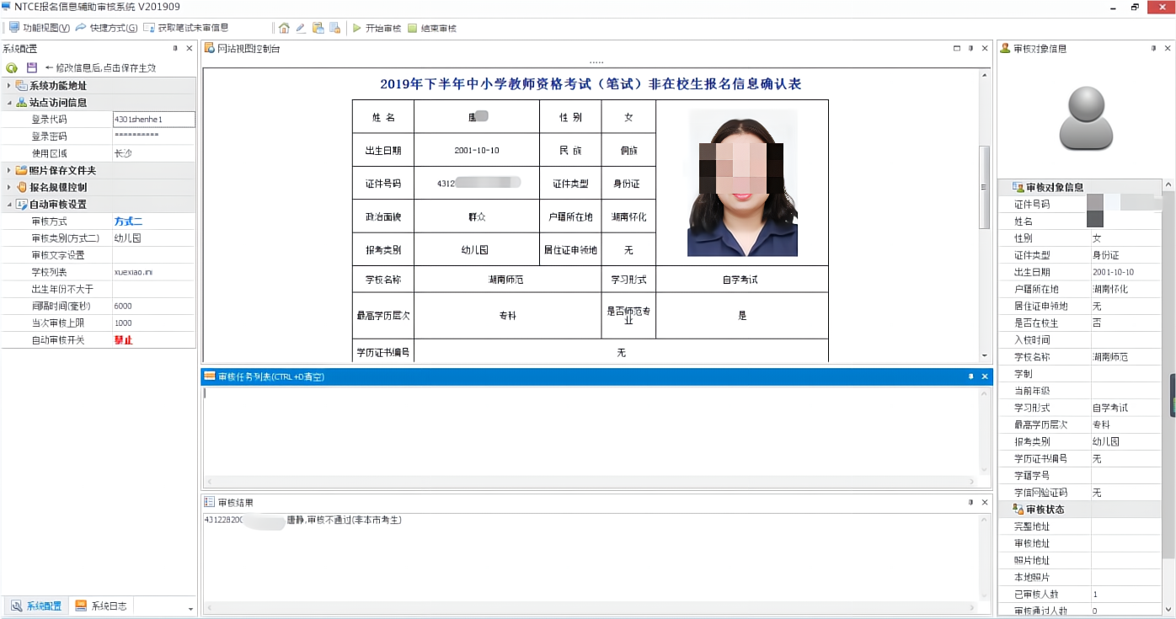
Task: Maximize the 网站视图控制台 panel
Action: pos(957,49)
